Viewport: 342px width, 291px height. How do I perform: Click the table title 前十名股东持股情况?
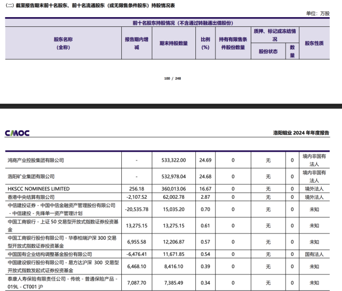click(x=183, y=23)
